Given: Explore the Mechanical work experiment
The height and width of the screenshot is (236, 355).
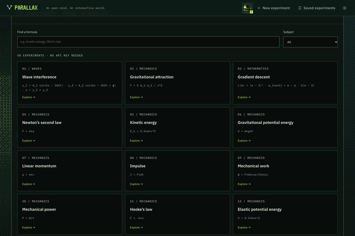Looking at the screenshot, I should [244, 184].
